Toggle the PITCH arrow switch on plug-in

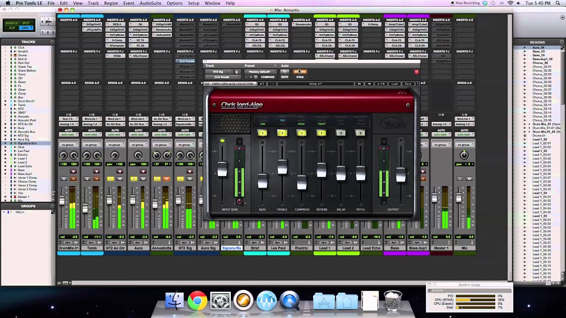360,133
